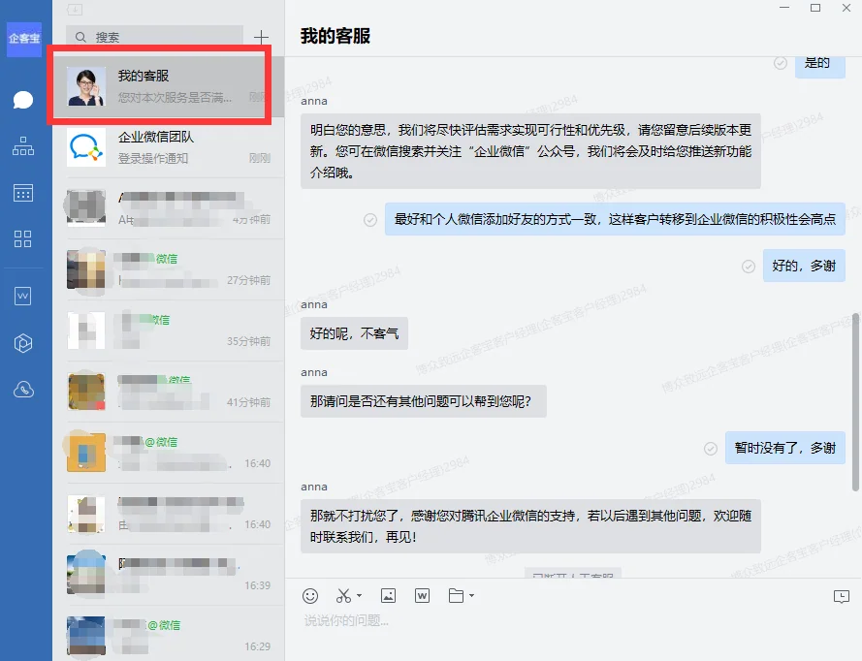The image size is (862, 661).
Task: Click the plus button beside search
Action: (261, 37)
